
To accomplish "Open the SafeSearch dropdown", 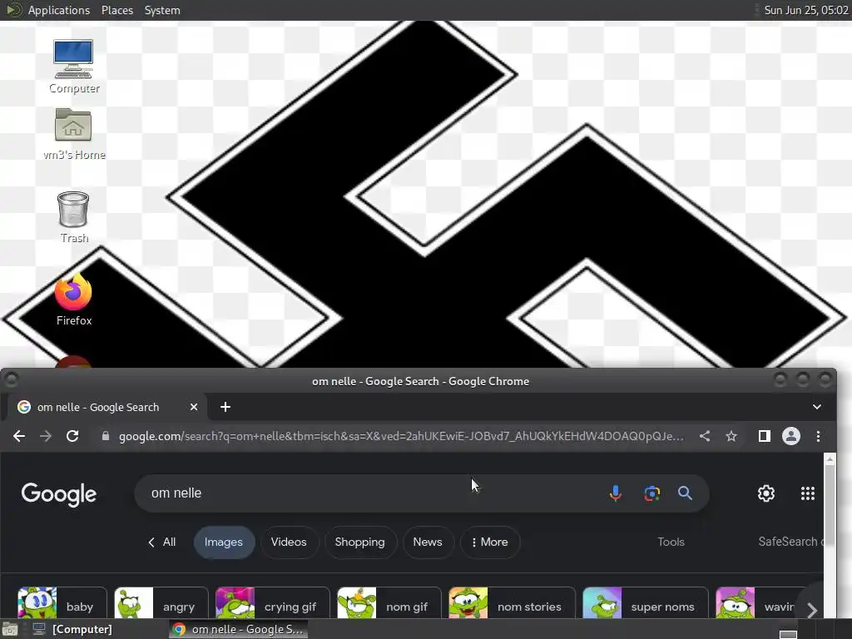I will point(790,542).
